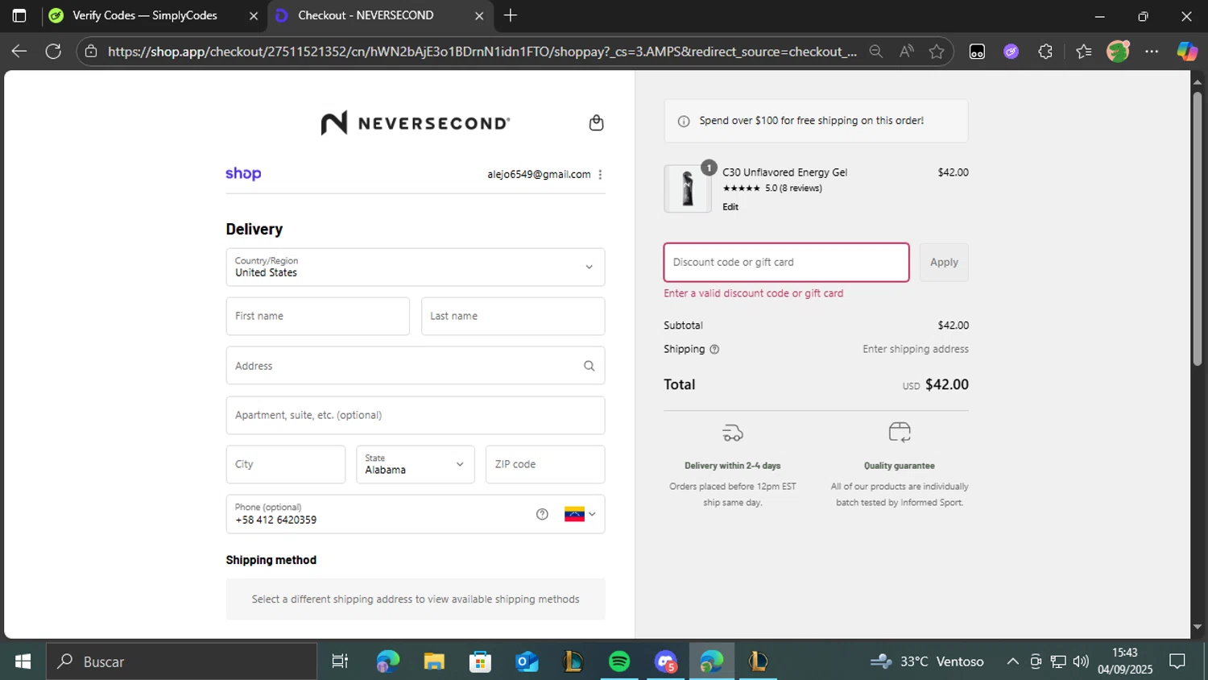Show hidden system tray icons

(x=1012, y=661)
